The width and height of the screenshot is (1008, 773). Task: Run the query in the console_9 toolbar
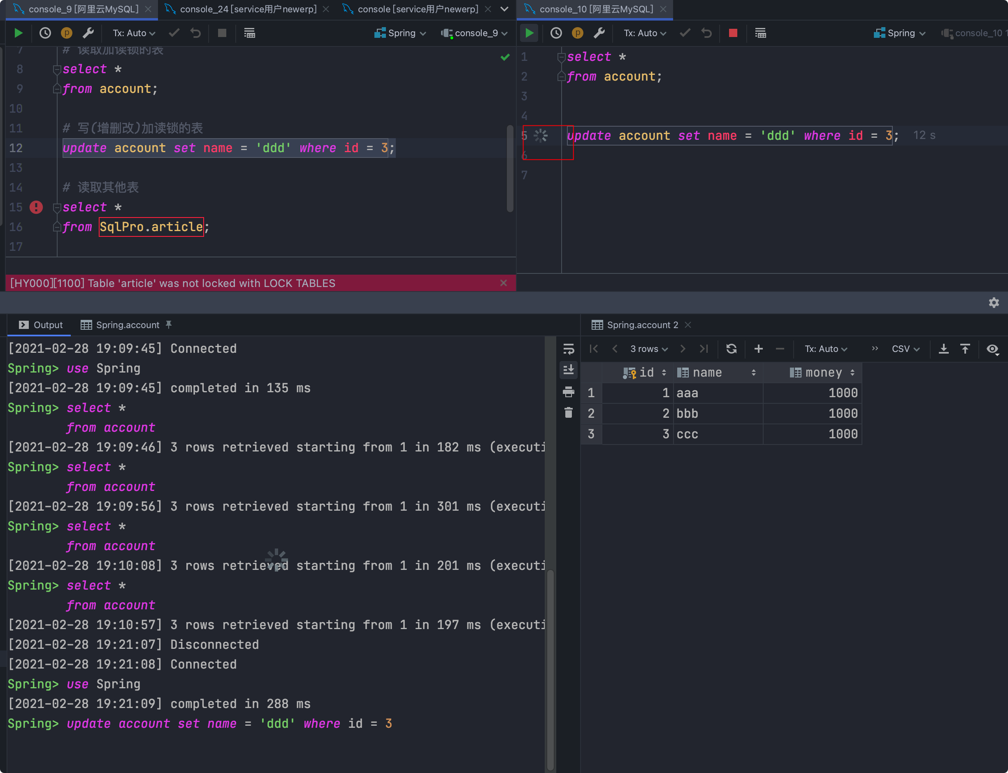pyautogui.click(x=19, y=33)
